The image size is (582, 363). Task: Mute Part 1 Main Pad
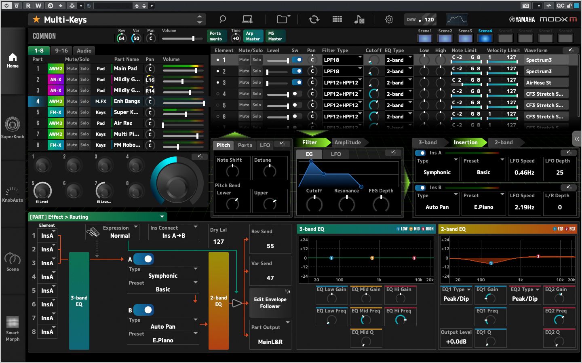tap(72, 68)
